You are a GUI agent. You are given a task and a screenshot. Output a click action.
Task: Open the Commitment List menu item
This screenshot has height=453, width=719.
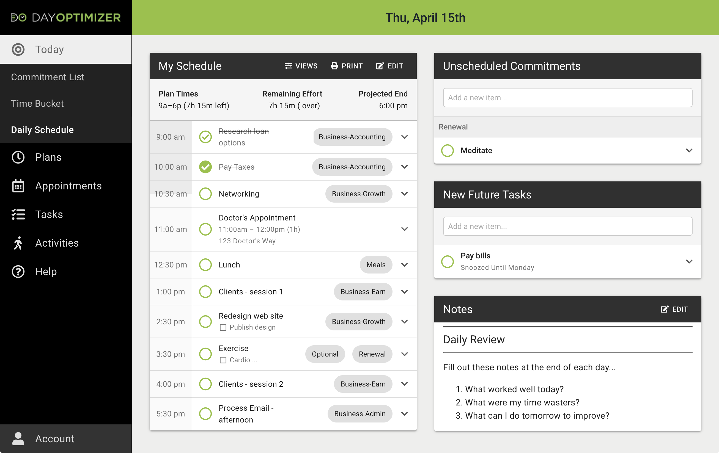tap(48, 77)
